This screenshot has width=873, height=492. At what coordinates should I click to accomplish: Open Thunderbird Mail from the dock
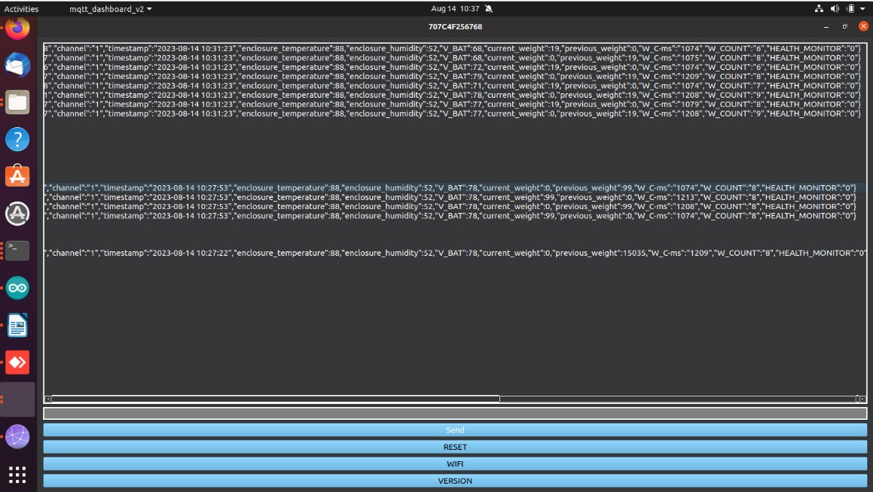point(17,65)
